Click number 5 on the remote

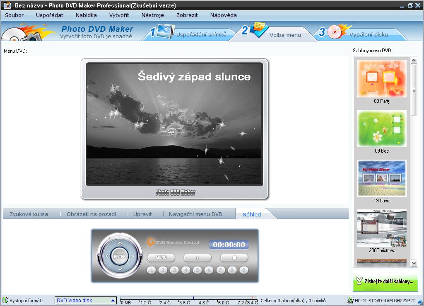pos(198,270)
